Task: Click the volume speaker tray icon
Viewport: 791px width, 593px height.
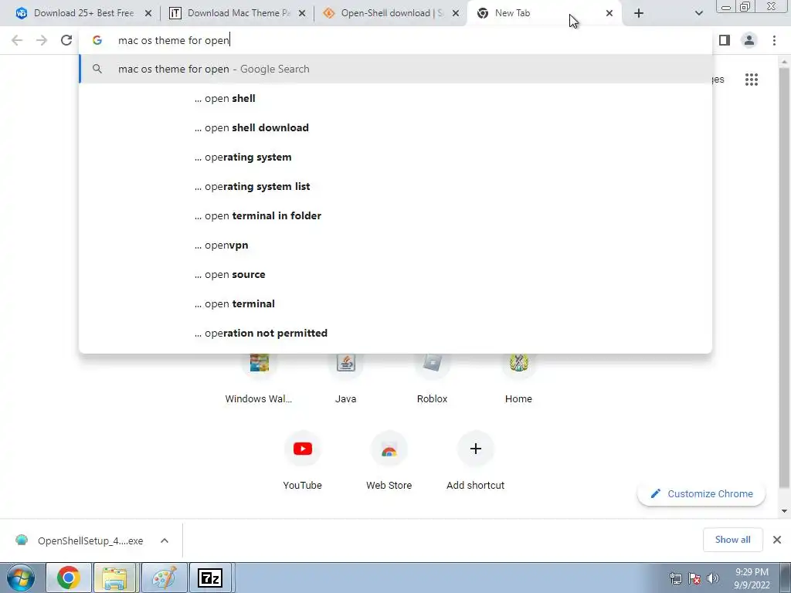Action: (713, 578)
